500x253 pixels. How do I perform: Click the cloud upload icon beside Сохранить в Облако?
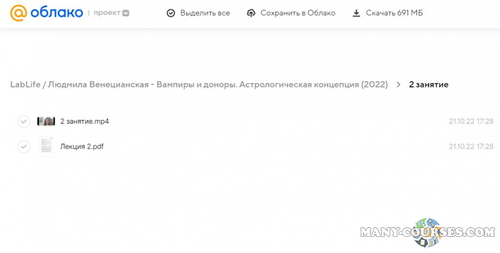(x=251, y=13)
